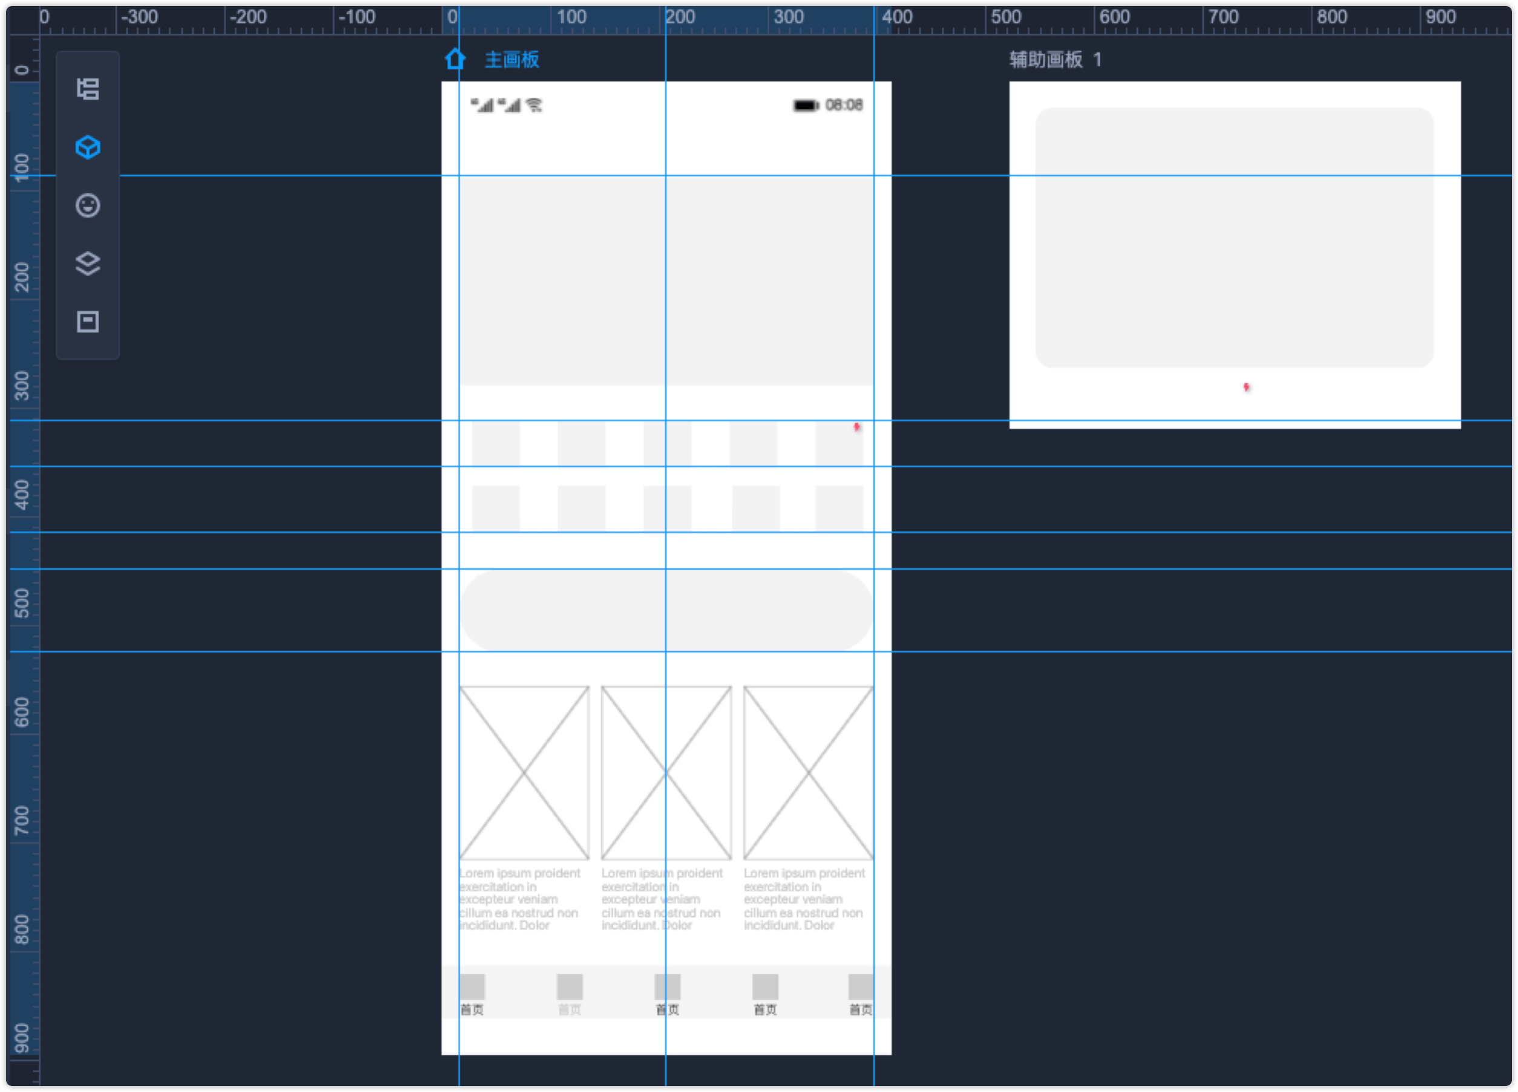Select last gray square in lower icon row
The image size is (1518, 1092).
click(839, 509)
